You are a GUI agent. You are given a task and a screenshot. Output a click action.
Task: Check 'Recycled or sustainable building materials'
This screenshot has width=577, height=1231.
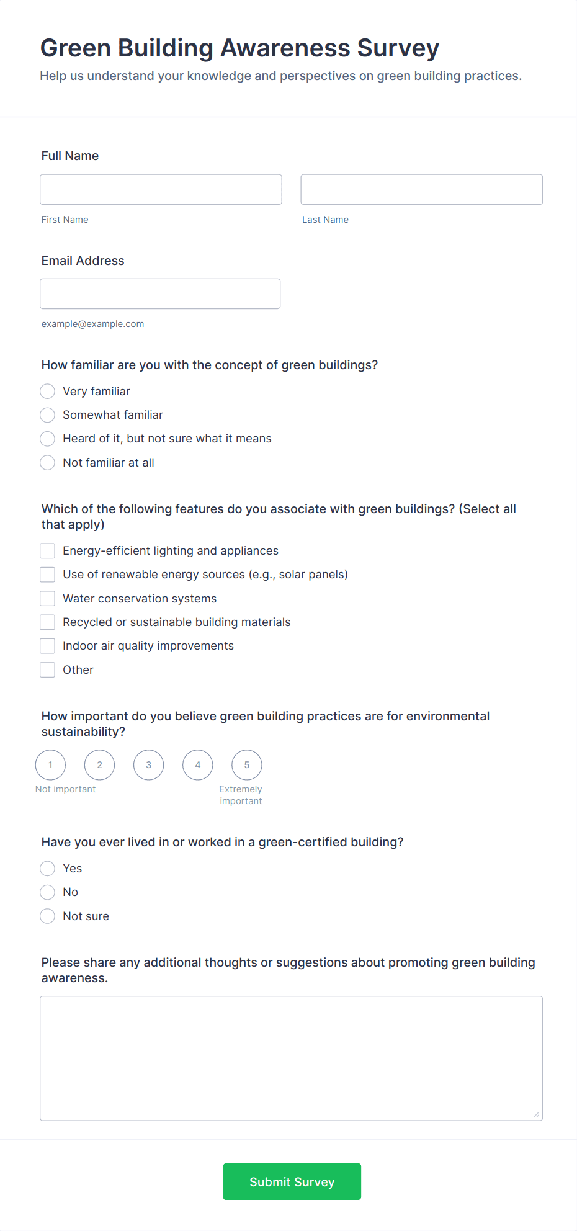coord(47,622)
